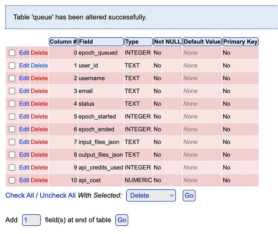Delete the status field
The image size is (278, 234).
[x=39, y=104]
